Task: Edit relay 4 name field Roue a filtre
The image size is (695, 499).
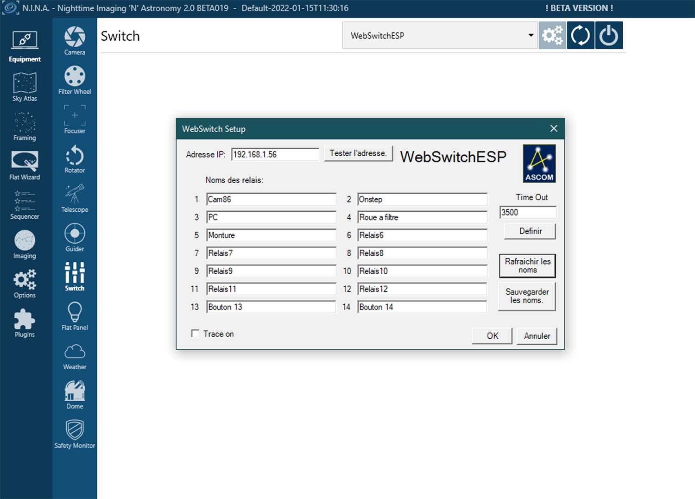Action: pos(423,217)
